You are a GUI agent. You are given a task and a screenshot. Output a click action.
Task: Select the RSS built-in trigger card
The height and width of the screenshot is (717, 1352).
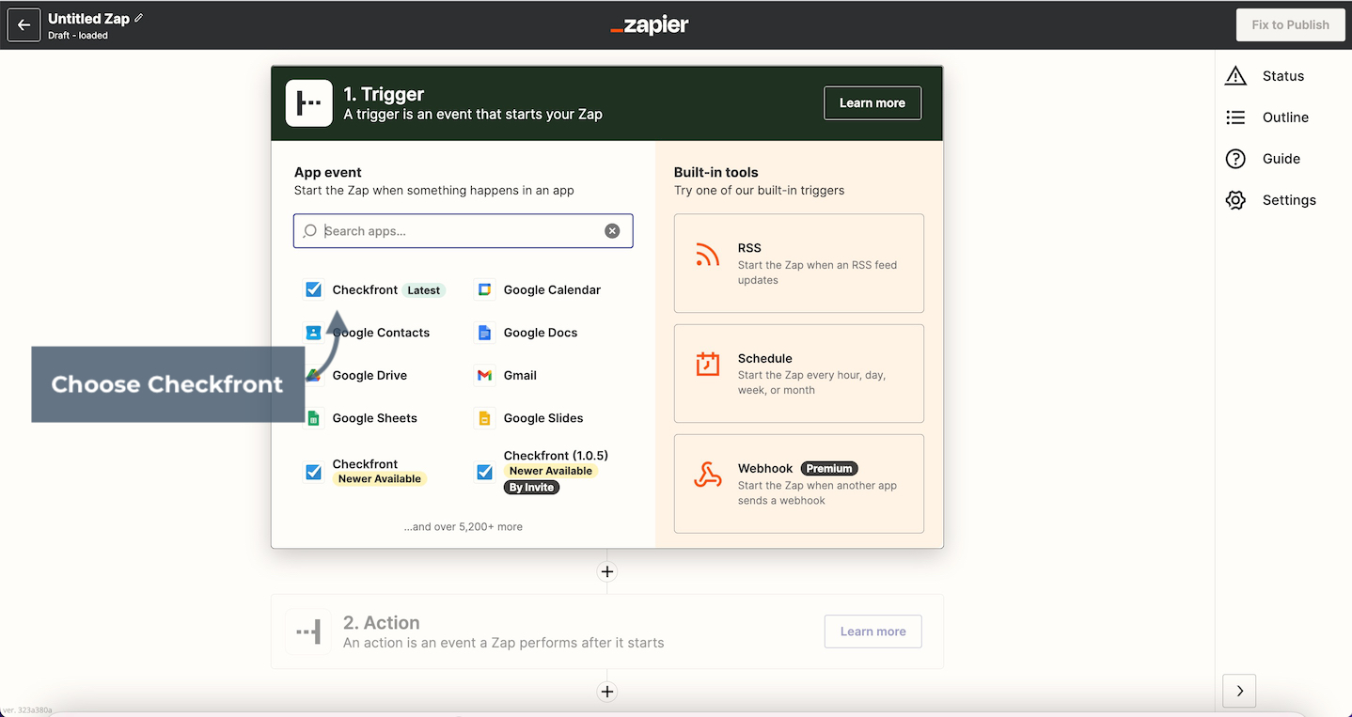(x=799, y=263)
